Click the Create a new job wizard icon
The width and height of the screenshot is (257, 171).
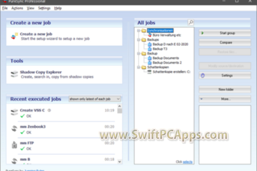point(14,36)
